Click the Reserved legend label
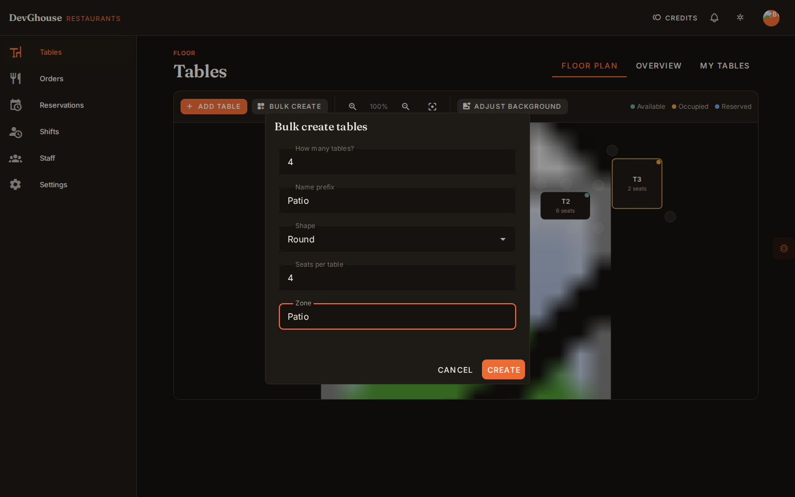The width and height of the screenshot is (795, 497). [x=736, y=107]
